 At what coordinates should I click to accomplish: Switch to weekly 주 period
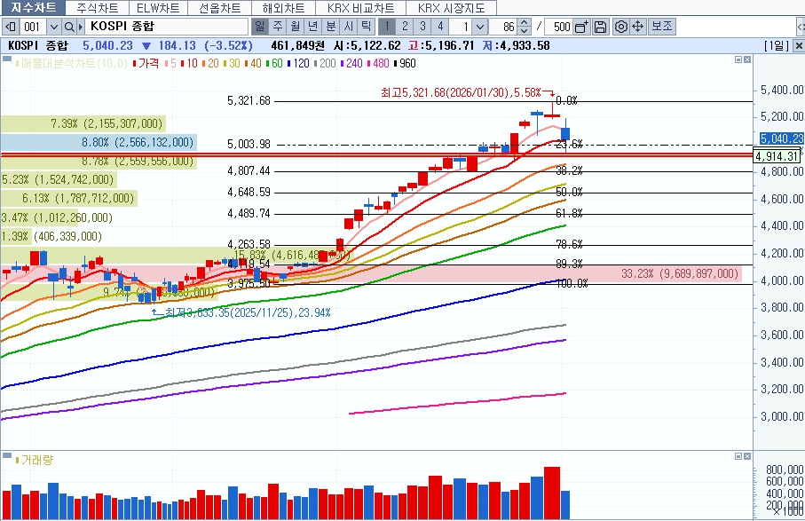pyautogui.click(x=277, y=27)
